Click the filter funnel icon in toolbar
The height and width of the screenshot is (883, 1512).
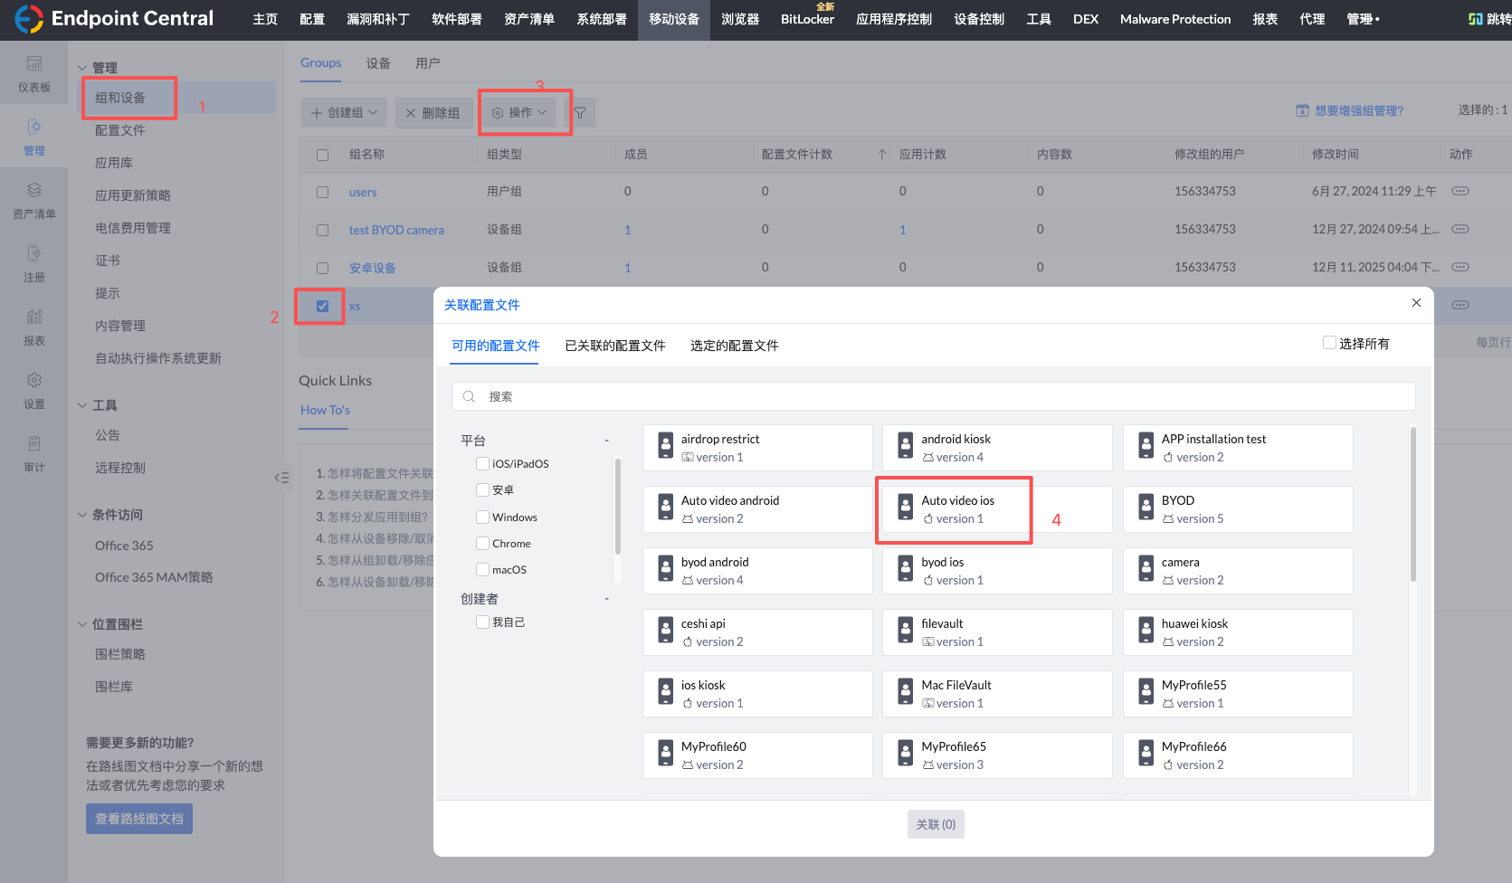pyautogui.click(x=580, y=113)
